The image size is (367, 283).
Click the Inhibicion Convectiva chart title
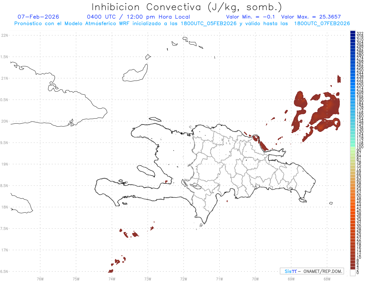point(187,7)
